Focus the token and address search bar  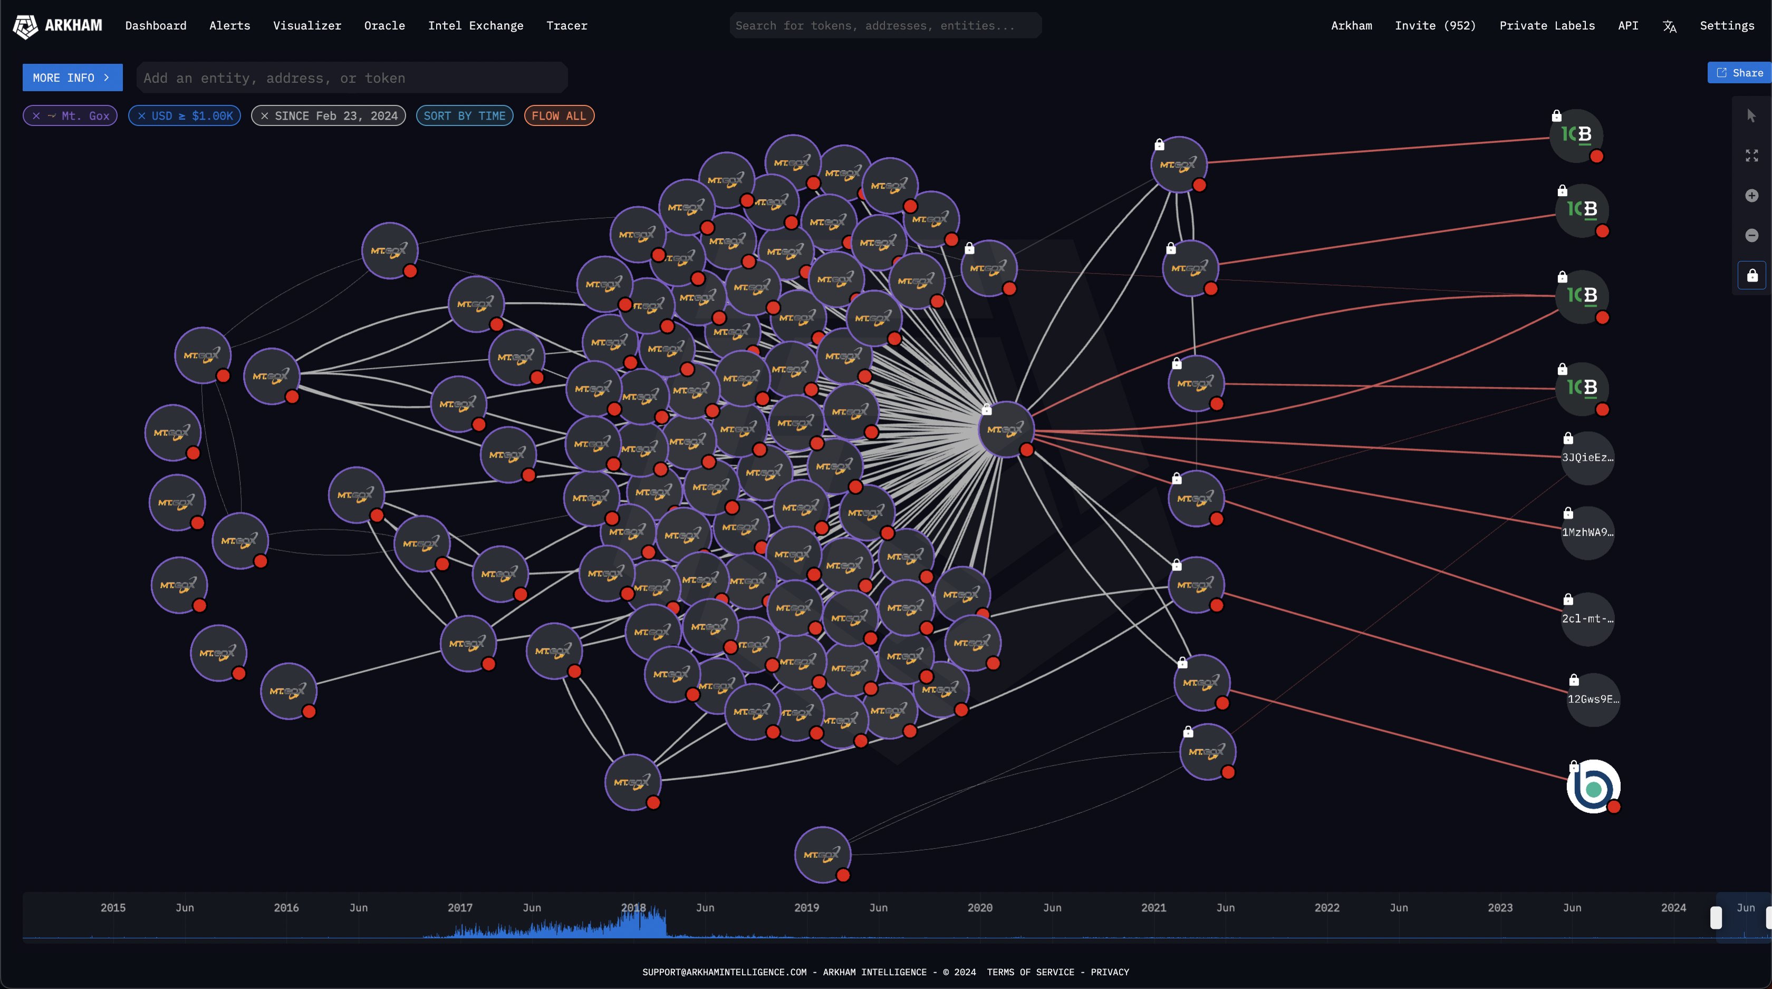coord(885,25)
